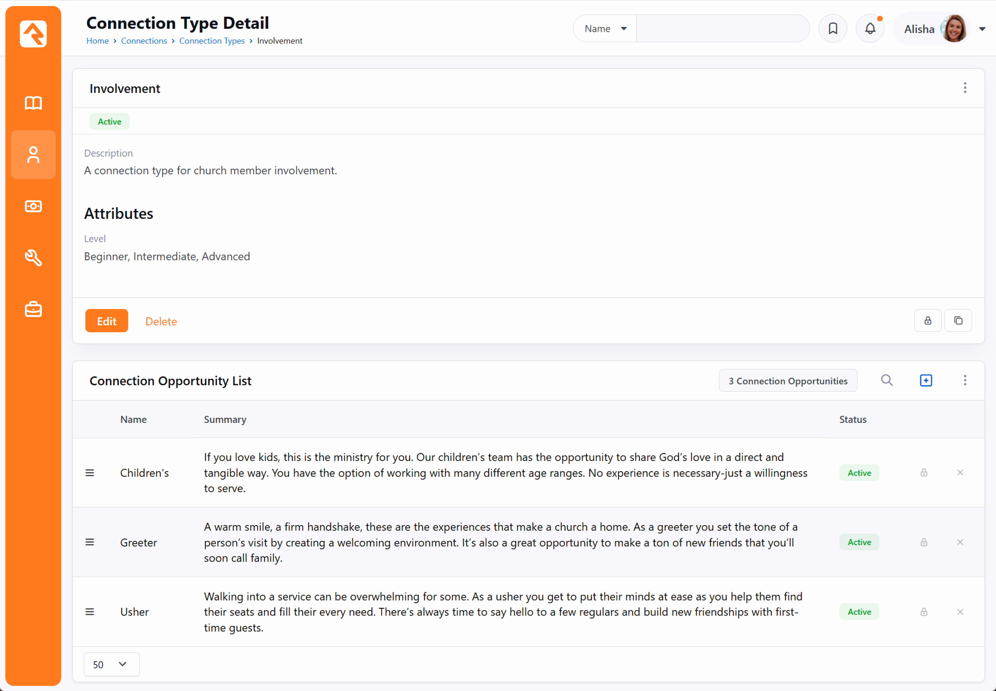Click the Delete link
Image resolution: width=996 pixels, height=691 pixels.
point(161,321)
